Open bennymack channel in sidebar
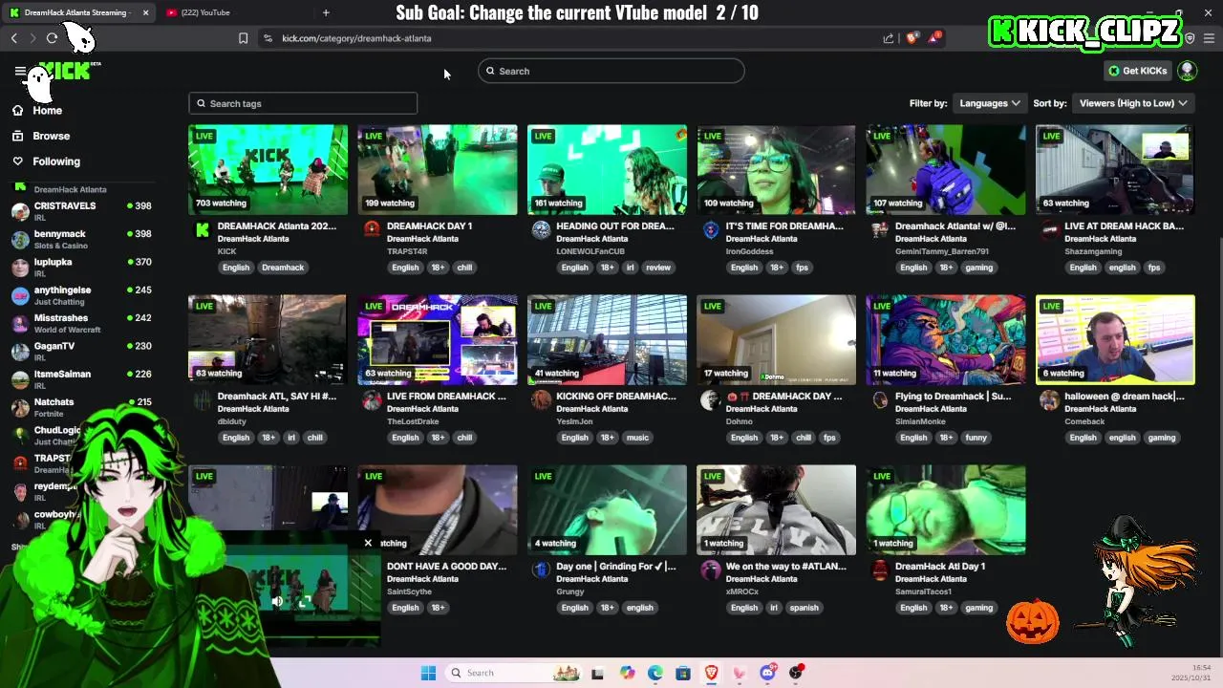Viewport: 1223px width, 688px height. (81, 239)
